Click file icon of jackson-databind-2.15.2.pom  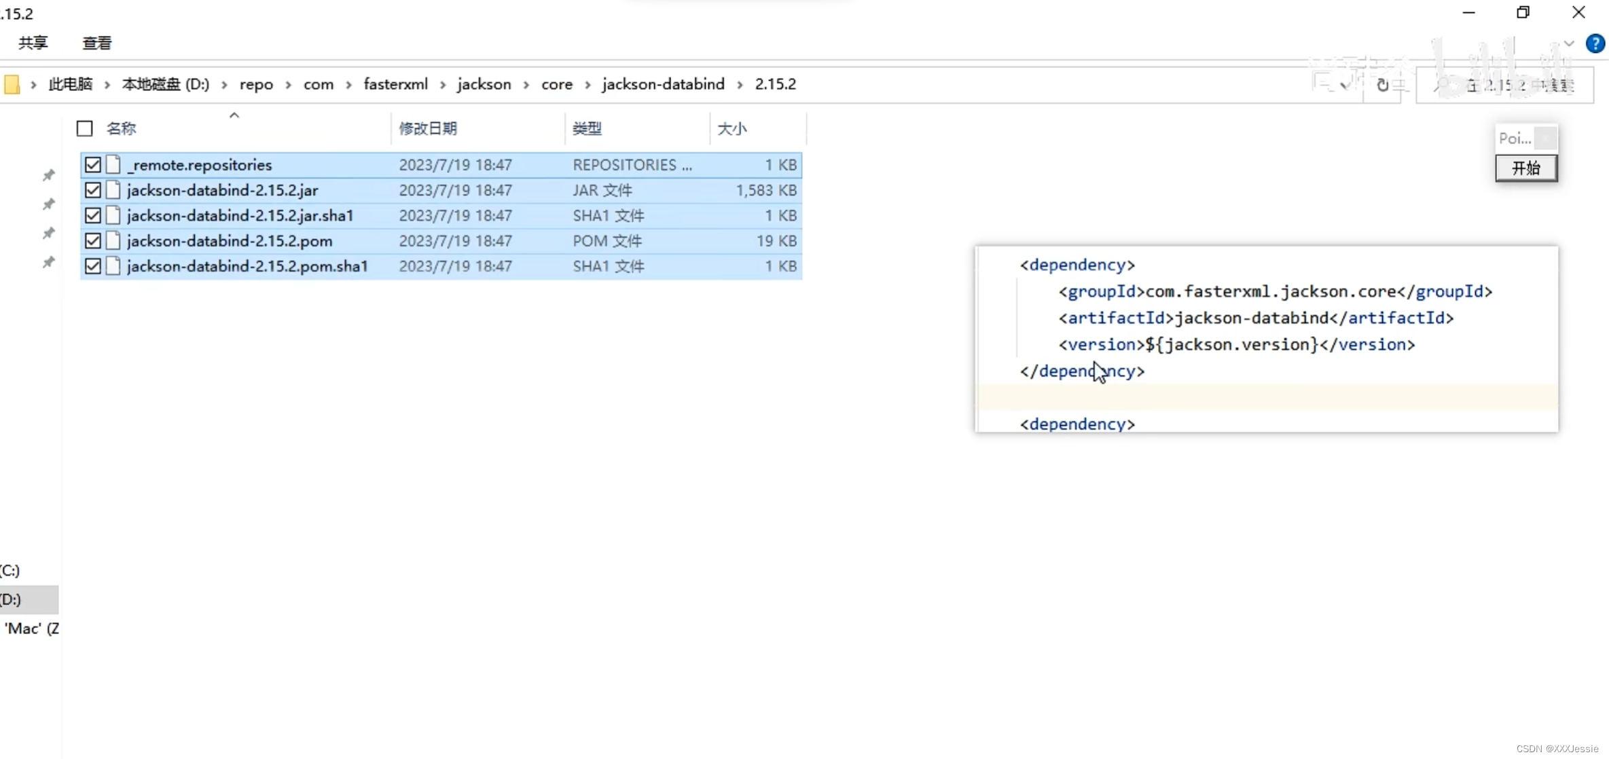(113, 241)
